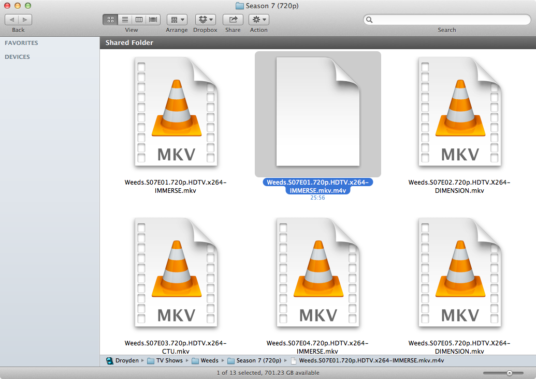Click Droyden in the path bar
536x379 pixels.
coord(123,360)
